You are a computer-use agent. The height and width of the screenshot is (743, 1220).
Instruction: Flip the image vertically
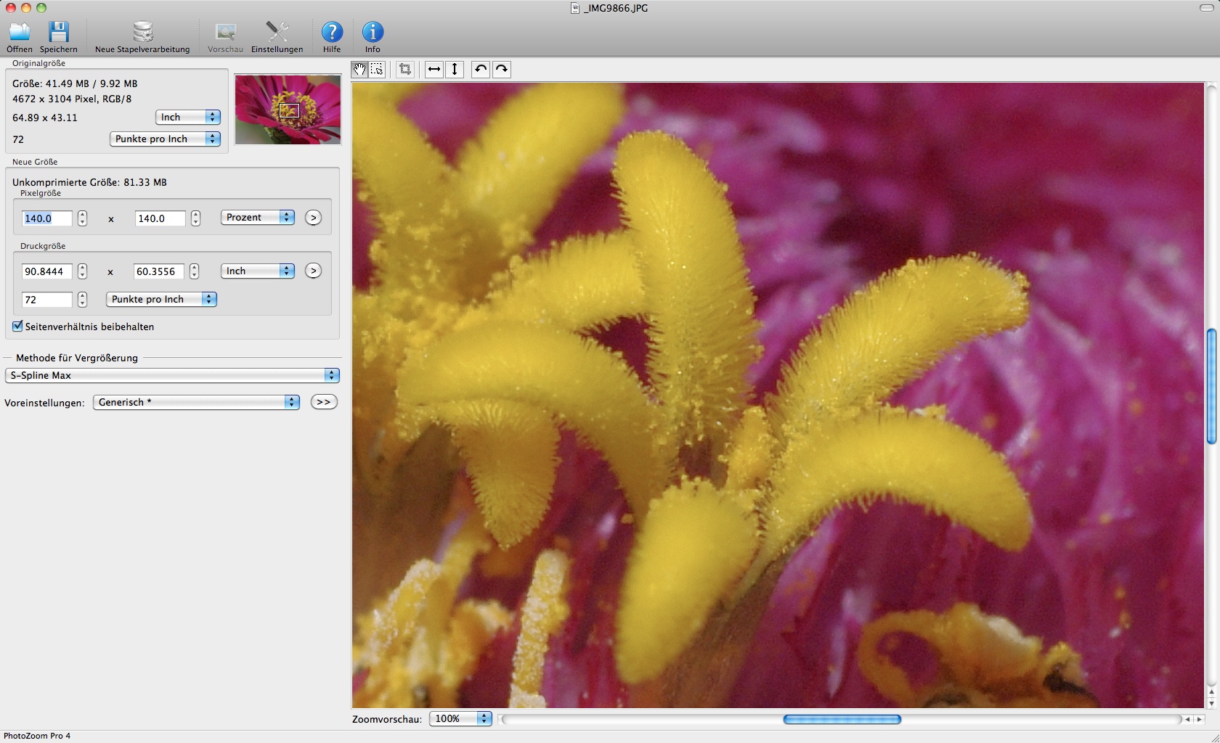tap(455, 69)
